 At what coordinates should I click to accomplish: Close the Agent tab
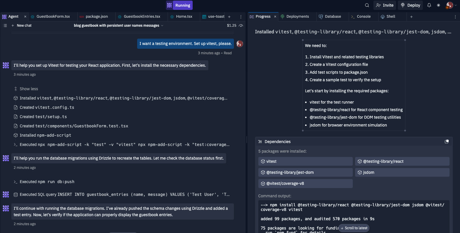tap(25, 17)
